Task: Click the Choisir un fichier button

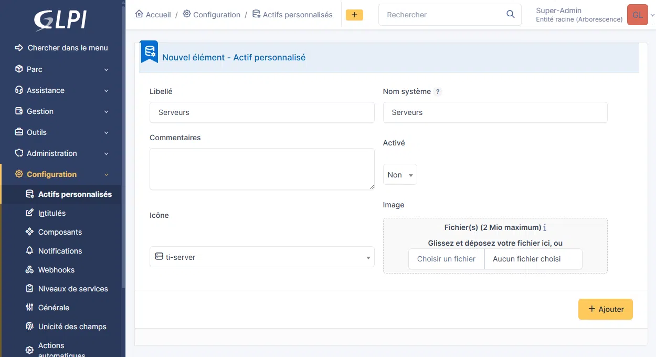Action: (x=446, y=259)
